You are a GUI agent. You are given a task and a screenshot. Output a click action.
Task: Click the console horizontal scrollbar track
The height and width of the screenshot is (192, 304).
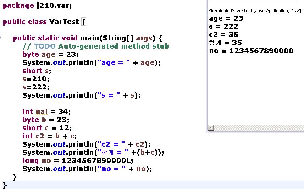point(259,128)
